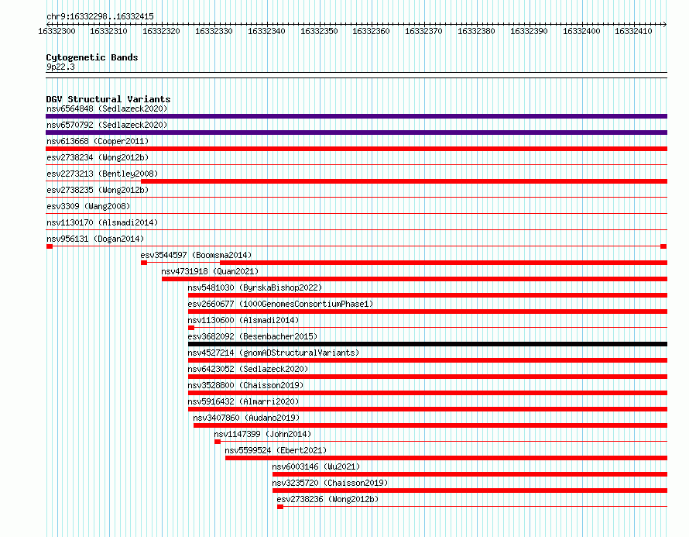Click the red bar under nsv3407860

coord(430,425)
